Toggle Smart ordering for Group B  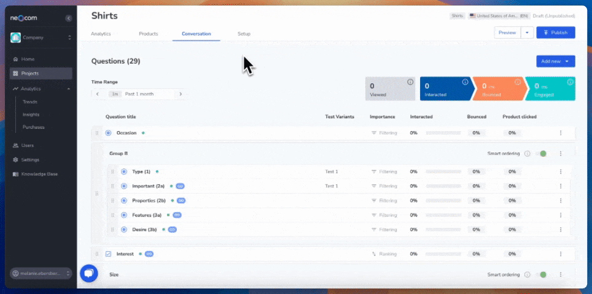tap(540, 154)
